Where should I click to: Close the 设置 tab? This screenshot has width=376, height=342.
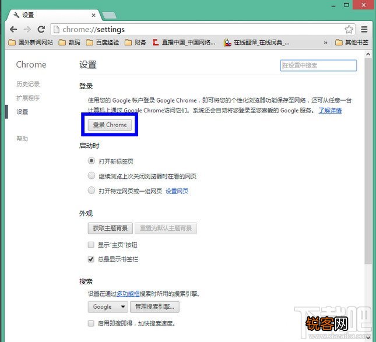93,15
